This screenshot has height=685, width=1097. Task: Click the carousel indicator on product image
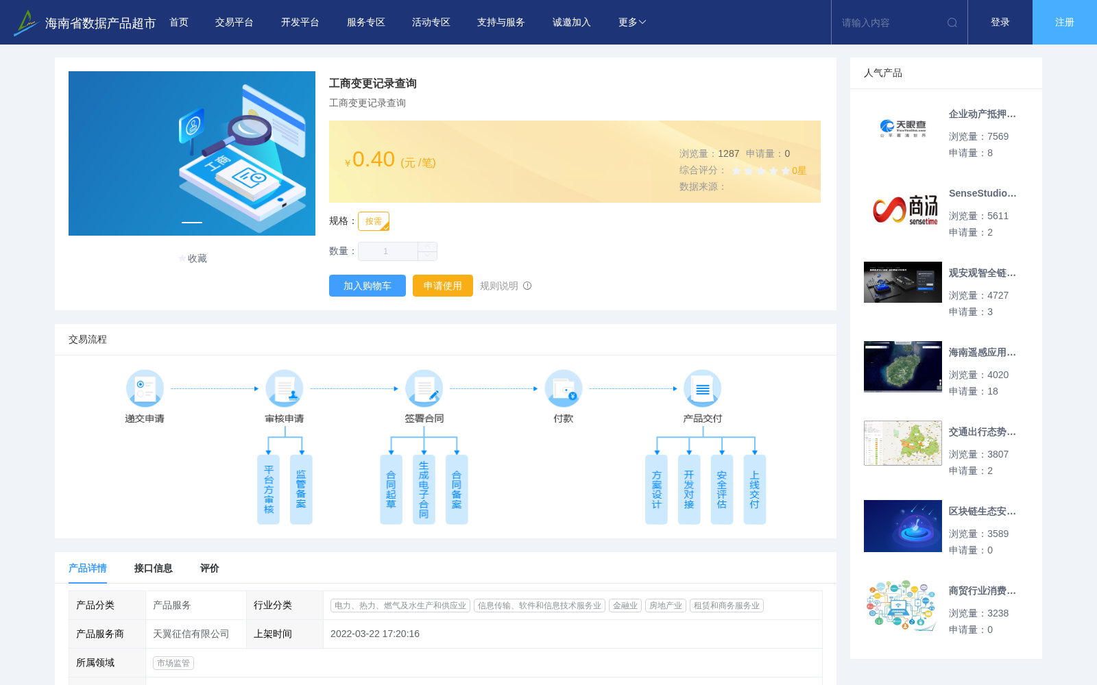click(x=192, y=223)
